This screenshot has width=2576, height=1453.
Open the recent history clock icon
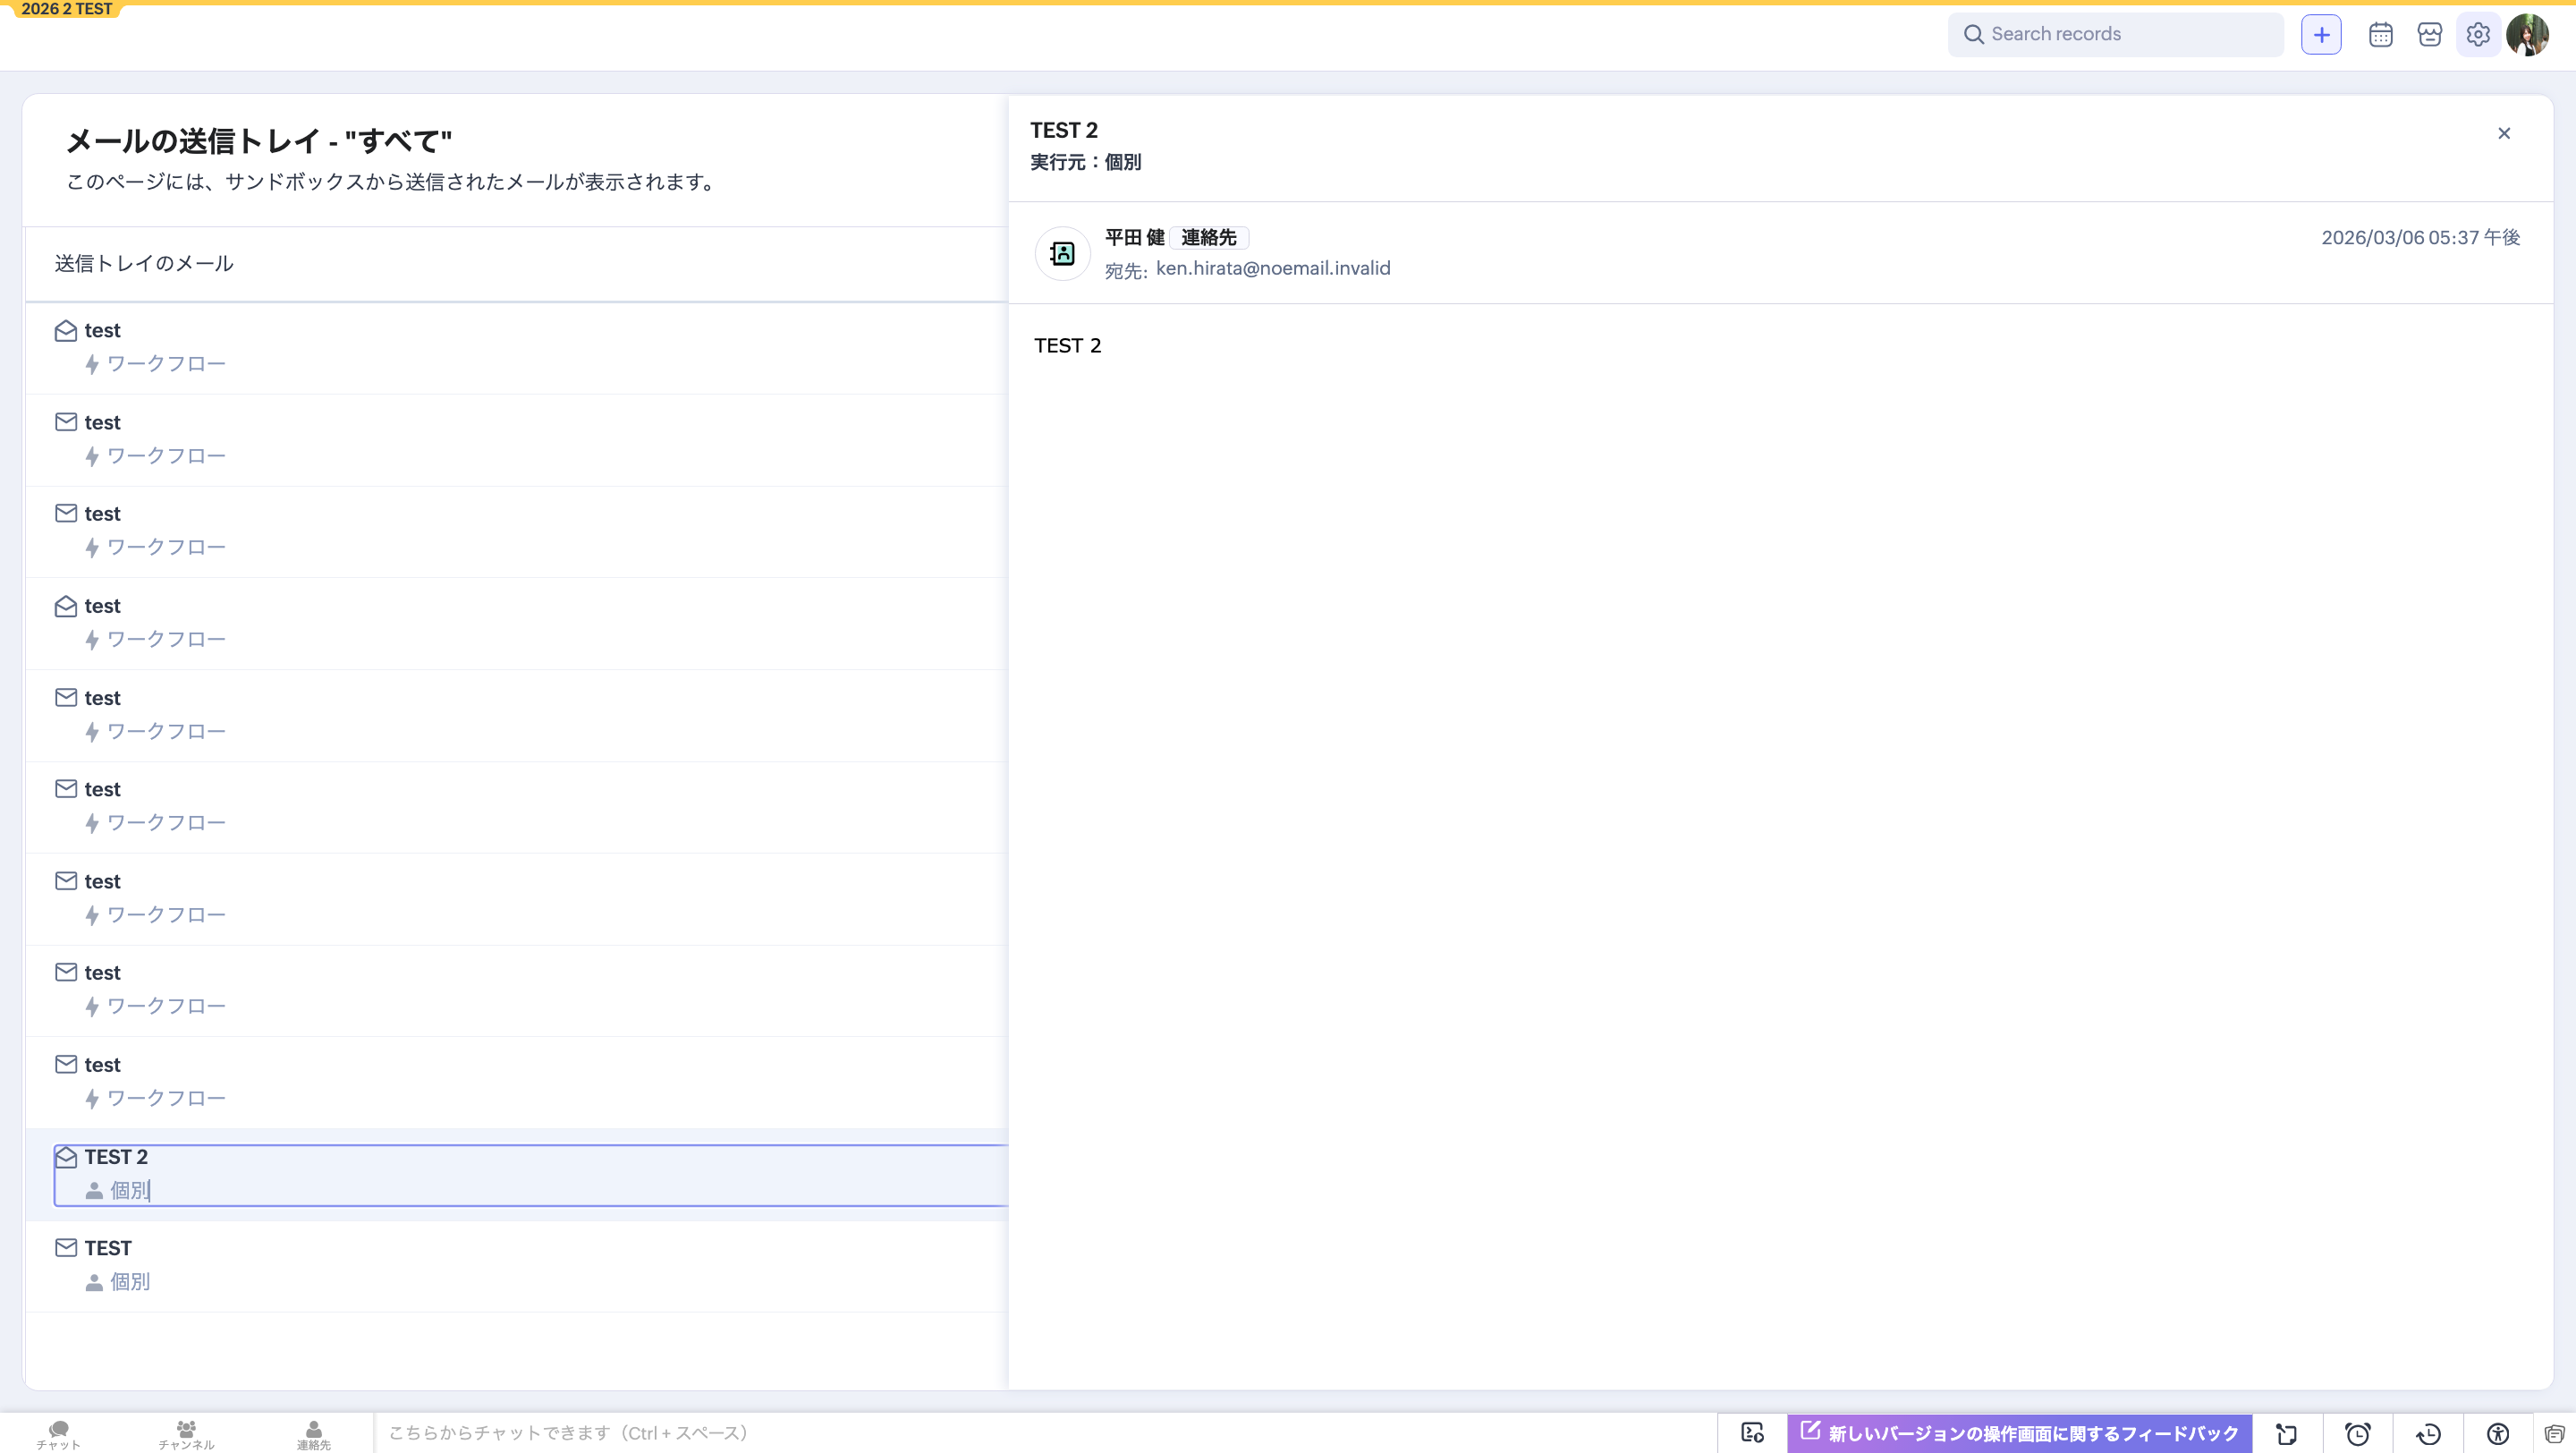(2428, 1433)
